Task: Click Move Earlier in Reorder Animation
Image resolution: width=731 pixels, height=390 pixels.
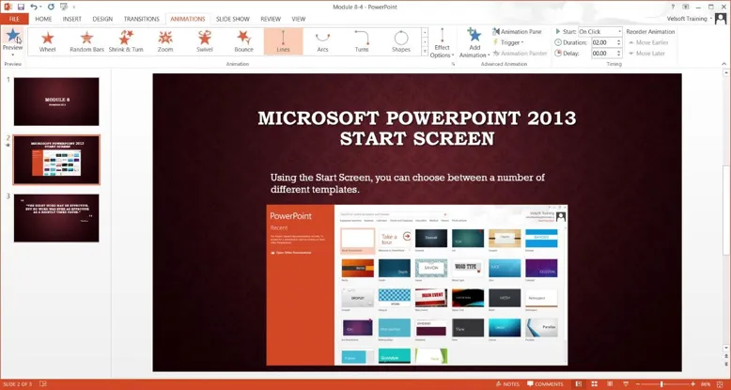Action: 648,42
